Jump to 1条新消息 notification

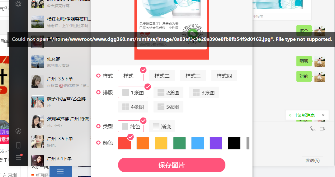305,115
